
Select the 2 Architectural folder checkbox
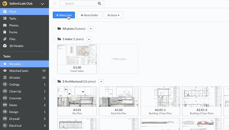tap(54, 82)
